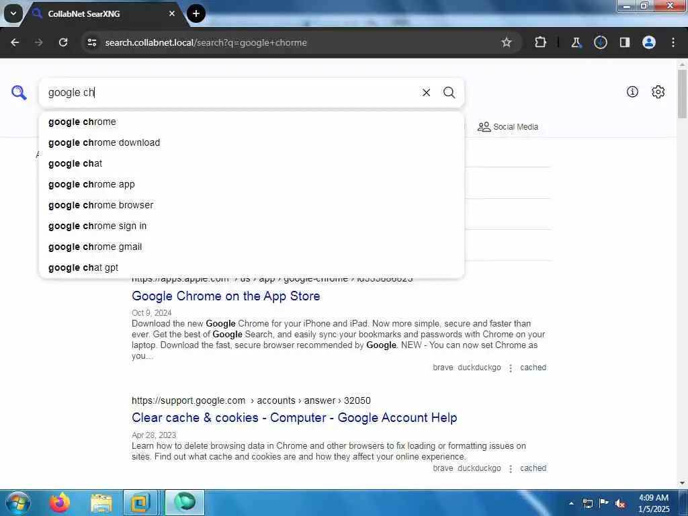Bookmark this page with the star
The height and width of the screenshot is (516, 688).
[x=507, y=42]
